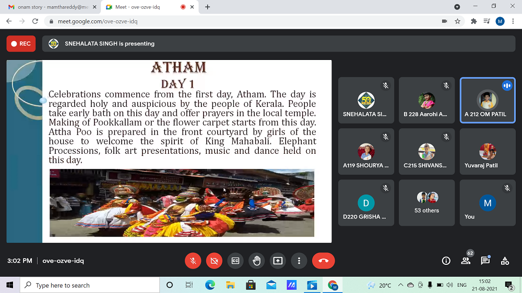Screen dimensions: 522x293
Task: Open Chrome extensions puzzle icon
Action: (473, 21)
